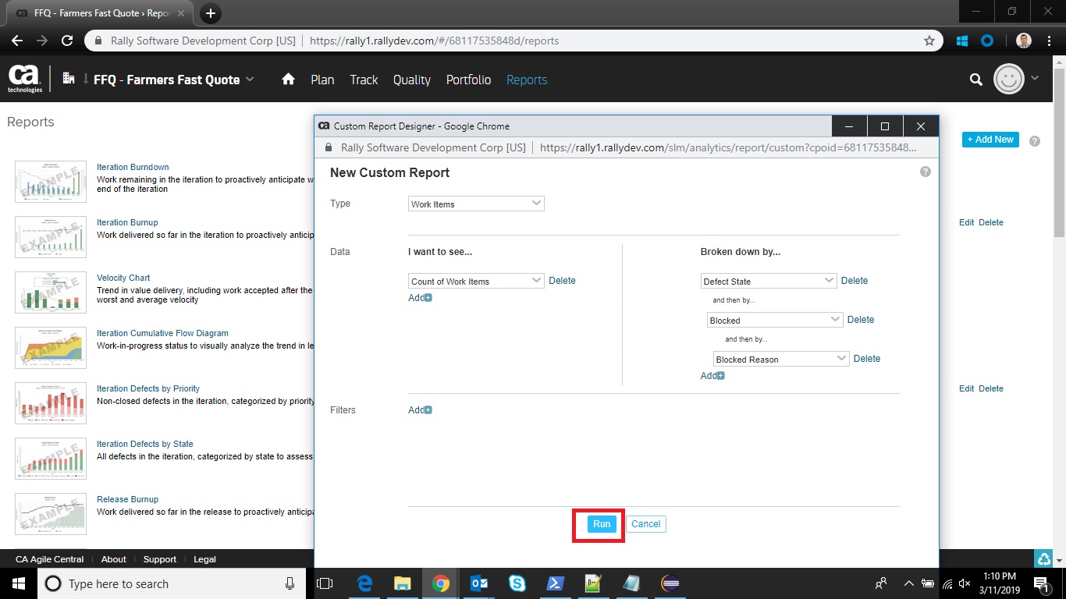Open the Blocked breakdown dropdown
The width and height of the screenshot is (1066, 599).
click(775, 320)
